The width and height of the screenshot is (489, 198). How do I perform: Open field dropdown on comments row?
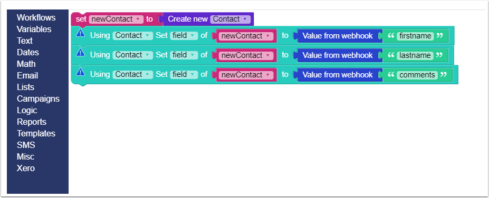(184, 74)
